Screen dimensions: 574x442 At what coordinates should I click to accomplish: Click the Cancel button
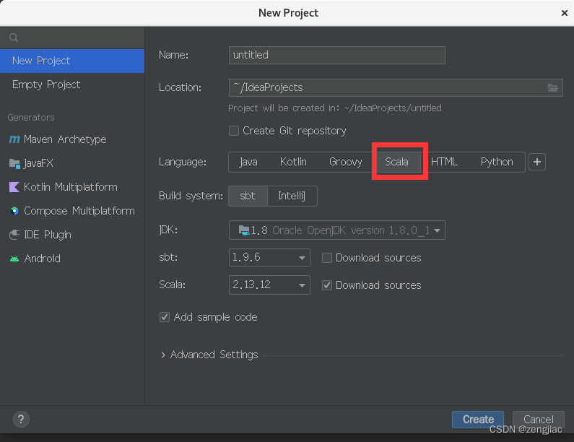pos(539,420)
